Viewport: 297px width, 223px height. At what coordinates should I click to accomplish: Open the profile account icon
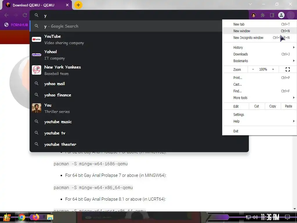coord(281,15)
